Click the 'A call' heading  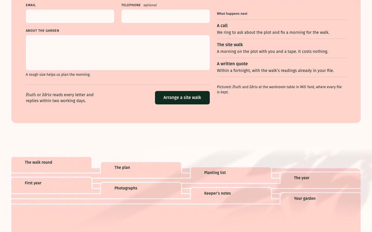click(x=222, y=26)
